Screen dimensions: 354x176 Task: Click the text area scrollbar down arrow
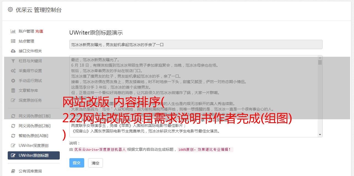click(x=320, y=135)
